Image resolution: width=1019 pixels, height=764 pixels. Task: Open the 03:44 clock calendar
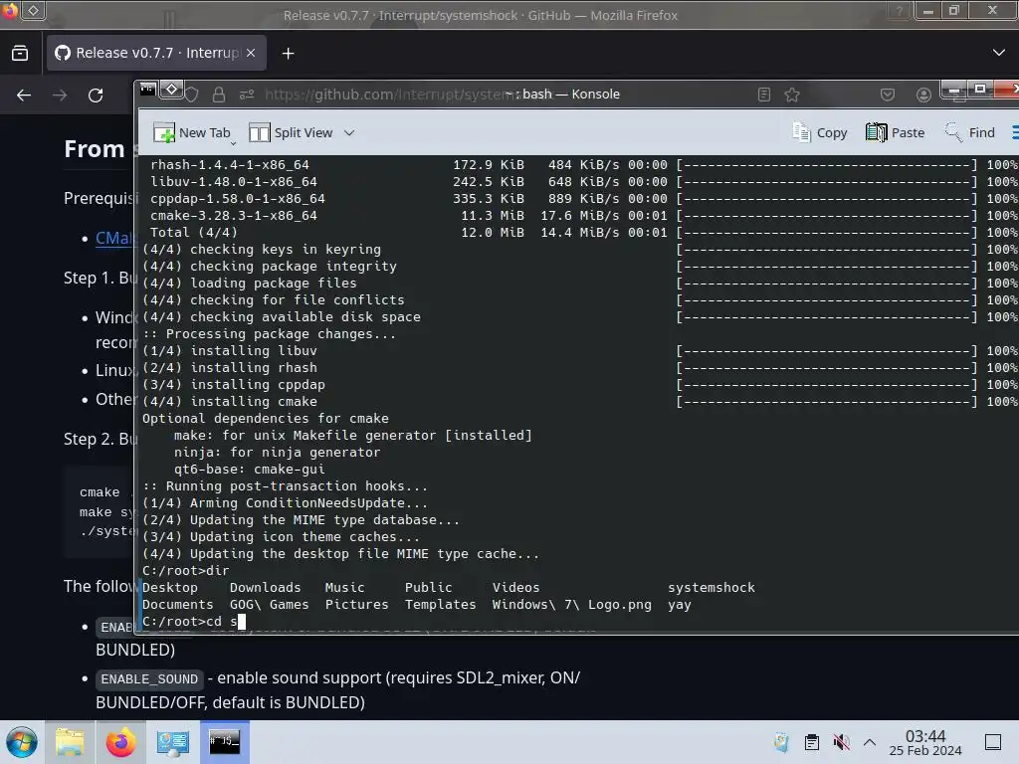[x=925, y=742]
